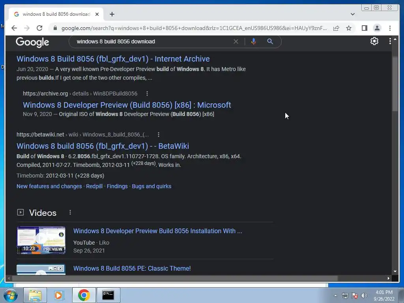Open the tab search dropdown arrow
This screenshot has height=303, width=404.
(x=352, y=14)
